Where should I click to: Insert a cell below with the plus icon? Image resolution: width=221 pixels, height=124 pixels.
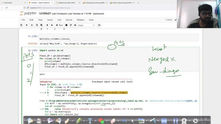click(27, 25)
